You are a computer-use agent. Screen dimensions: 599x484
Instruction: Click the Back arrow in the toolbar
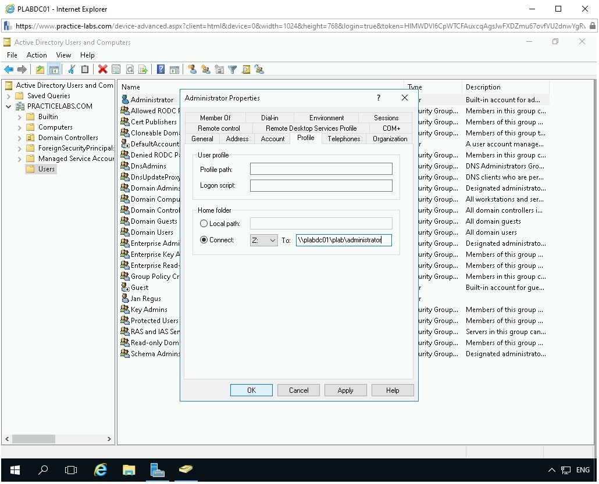click(x=9, y=70)
